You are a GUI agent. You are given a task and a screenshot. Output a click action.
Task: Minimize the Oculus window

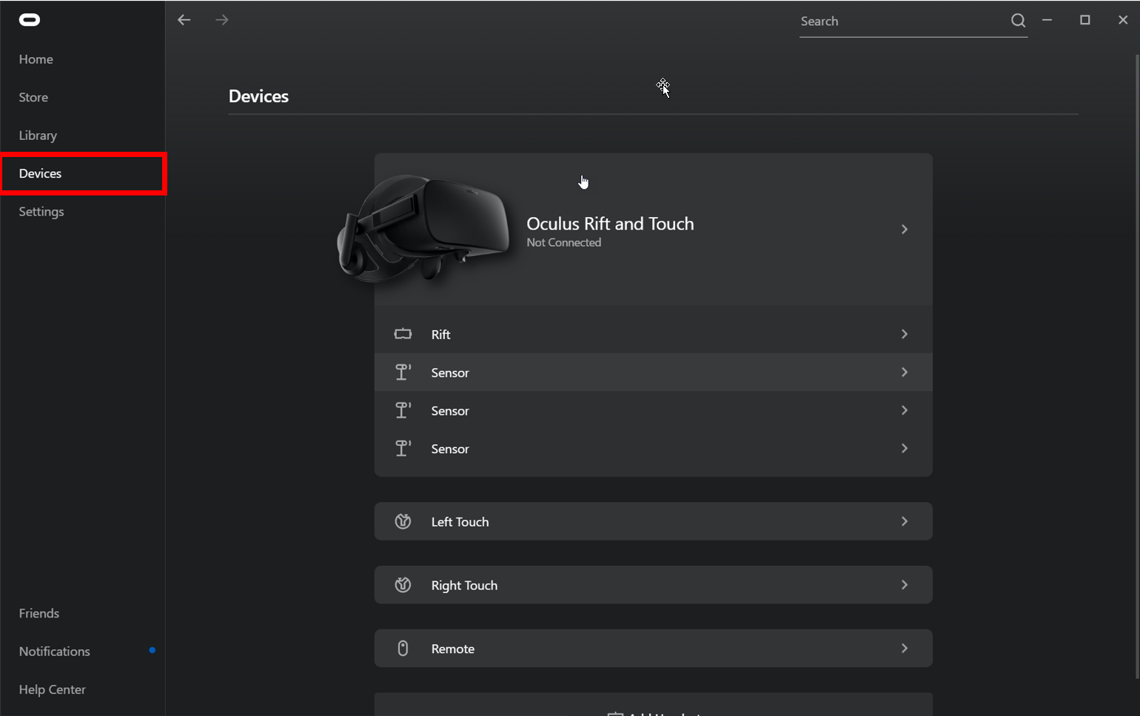pyautogui.click(x=1047, y=20)
